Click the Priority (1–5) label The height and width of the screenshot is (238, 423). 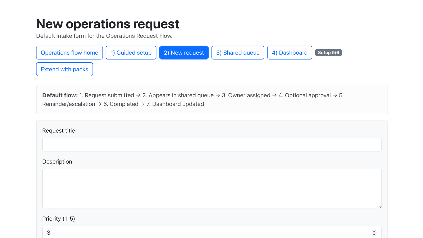[x=58, y=219]
